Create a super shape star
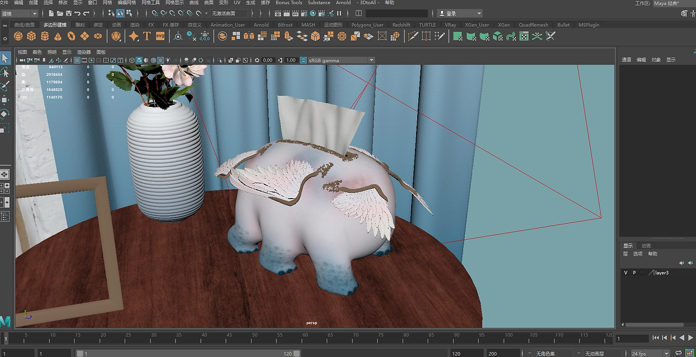 tap(134, 36)
